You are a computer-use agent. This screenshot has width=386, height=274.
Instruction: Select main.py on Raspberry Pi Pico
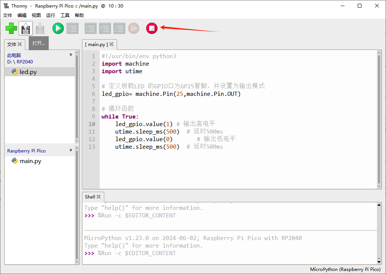(x=40, y=161)
